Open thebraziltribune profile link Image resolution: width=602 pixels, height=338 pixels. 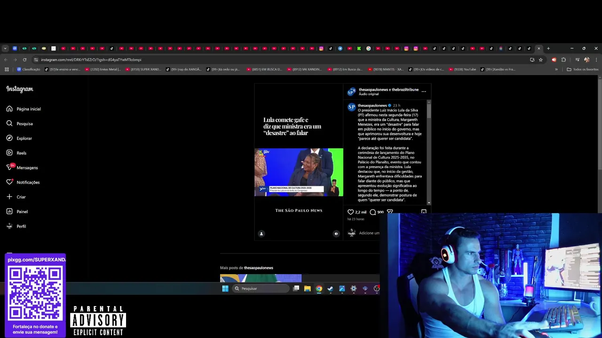pos(405,90)
